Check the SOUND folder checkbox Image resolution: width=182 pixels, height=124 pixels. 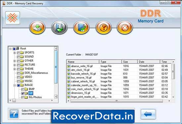(18, 57)
